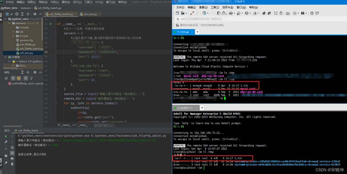Screen dimensions: 347x174
Task: Hide the Project tool window
Action: tap(40, 14)
